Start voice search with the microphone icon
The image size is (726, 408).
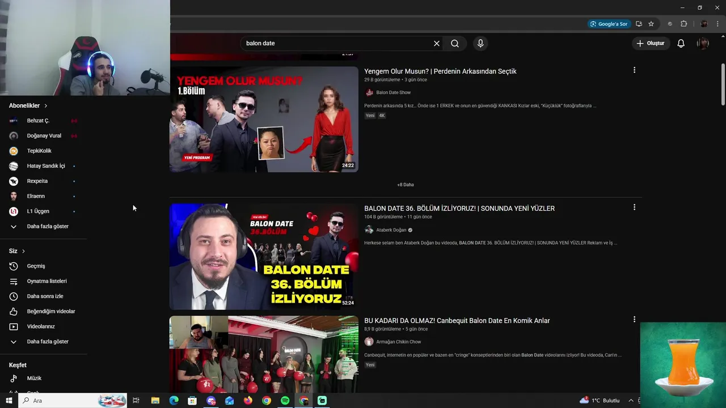tap(480, 44)
